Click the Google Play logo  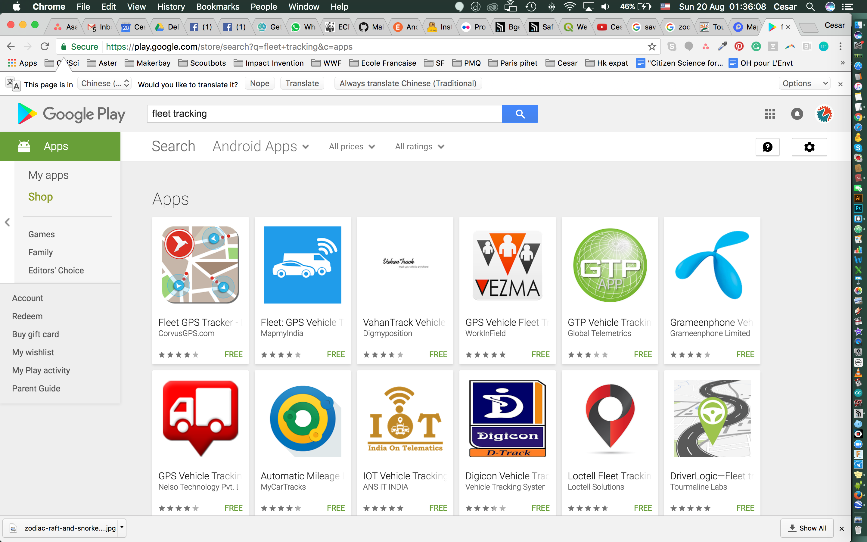pyautogui.click(x=71, y=114)
